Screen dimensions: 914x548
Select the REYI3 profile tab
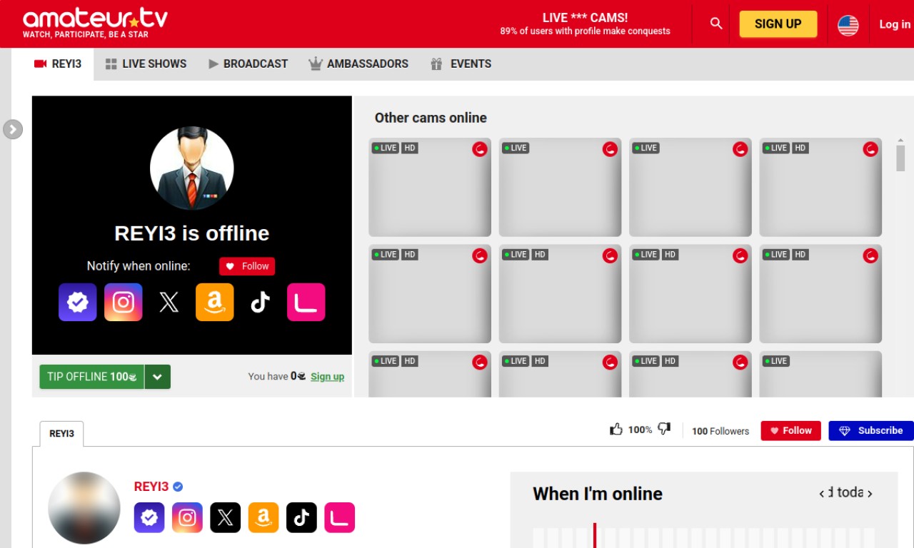pyautogui.click(x=61, y=434)
